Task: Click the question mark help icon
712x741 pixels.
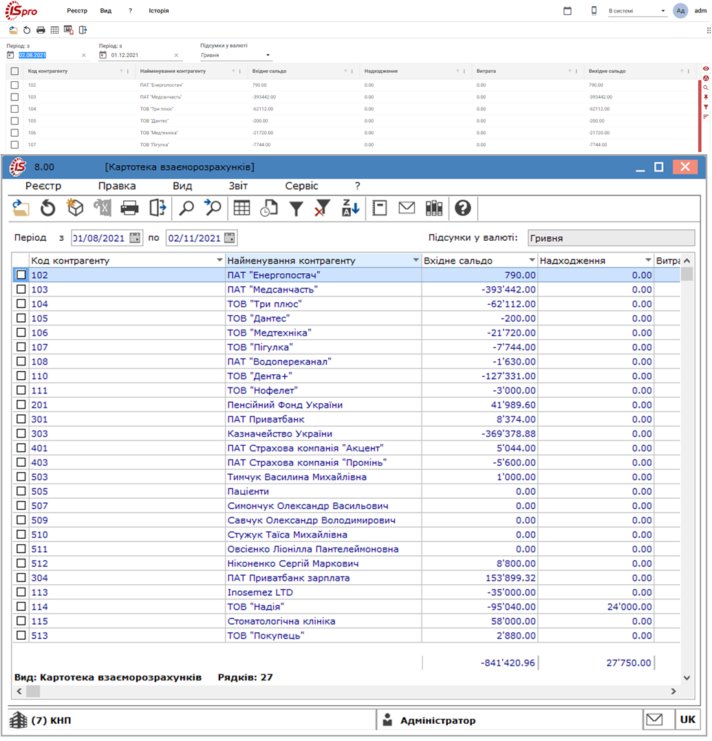Action: (463, 208)
